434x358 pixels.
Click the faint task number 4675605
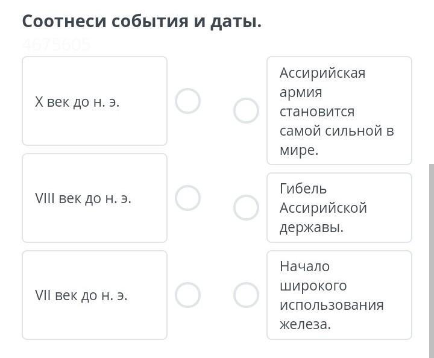(56, 44)
